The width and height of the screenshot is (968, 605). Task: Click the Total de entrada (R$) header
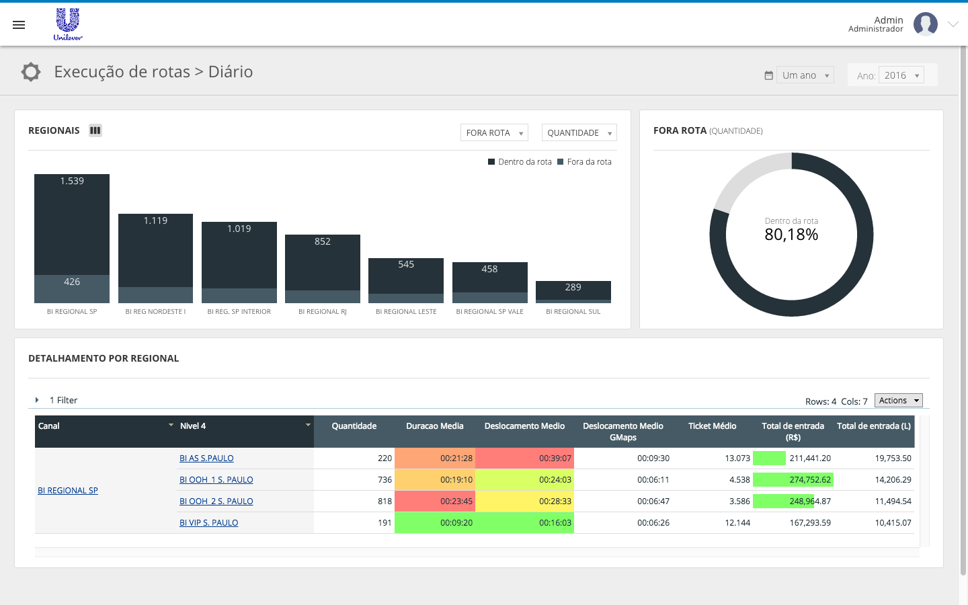793,432
